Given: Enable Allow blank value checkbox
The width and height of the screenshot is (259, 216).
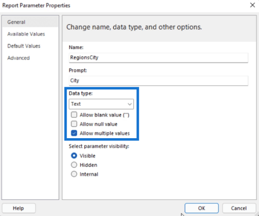Looking at the screenshot, I should pos(74,114).
